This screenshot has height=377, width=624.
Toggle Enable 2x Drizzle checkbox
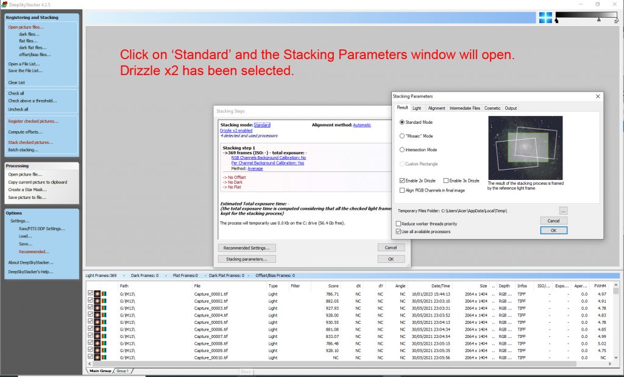point(402,181)
